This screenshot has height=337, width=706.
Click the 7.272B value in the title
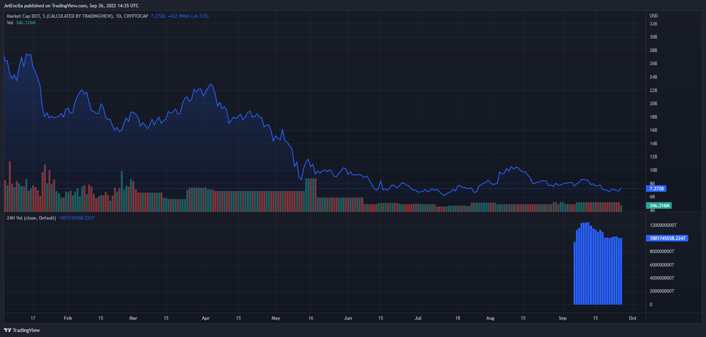(158, 16)
